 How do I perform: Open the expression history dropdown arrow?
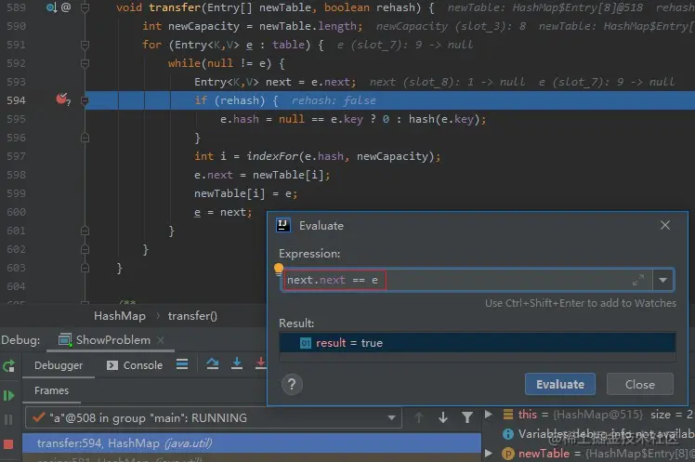663,280
